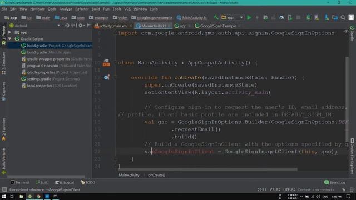Click the Search Everywhere magnifier icon

(343, 17)
